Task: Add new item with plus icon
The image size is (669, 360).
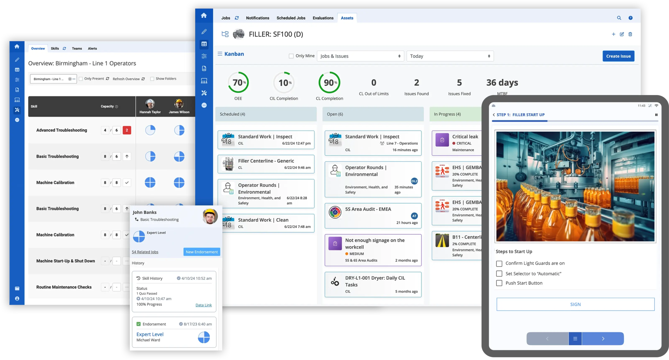Action: pos(613,34)
